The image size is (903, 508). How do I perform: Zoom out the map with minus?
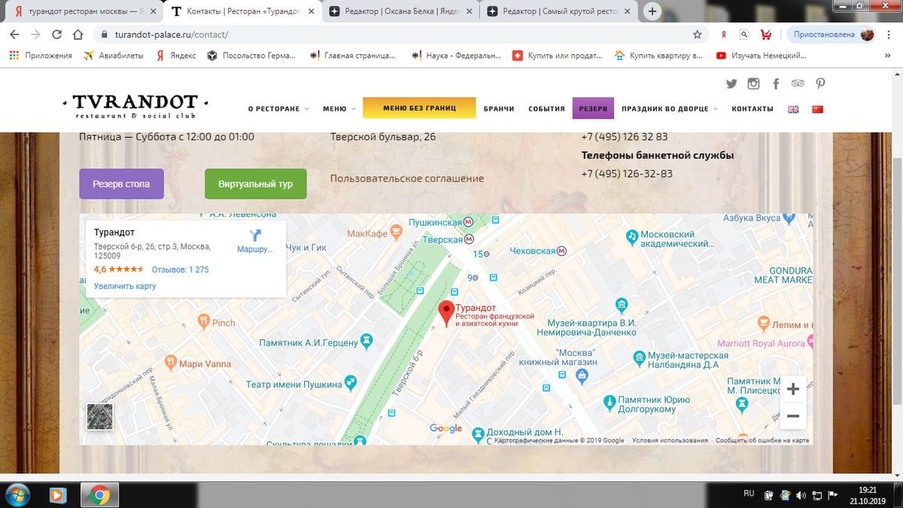[x=792, y=415]
